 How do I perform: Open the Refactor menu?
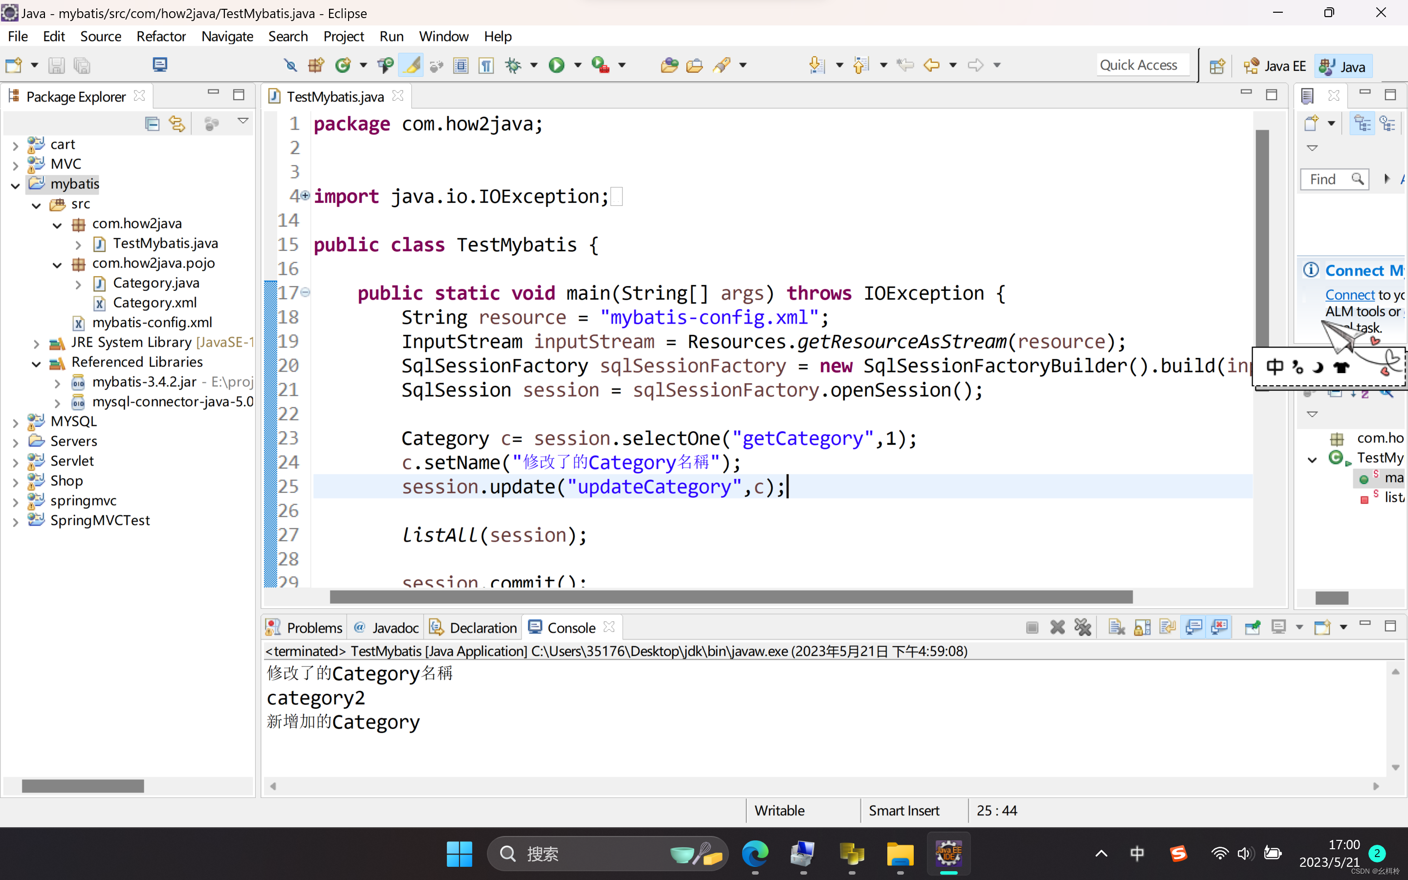click(160, 36)
